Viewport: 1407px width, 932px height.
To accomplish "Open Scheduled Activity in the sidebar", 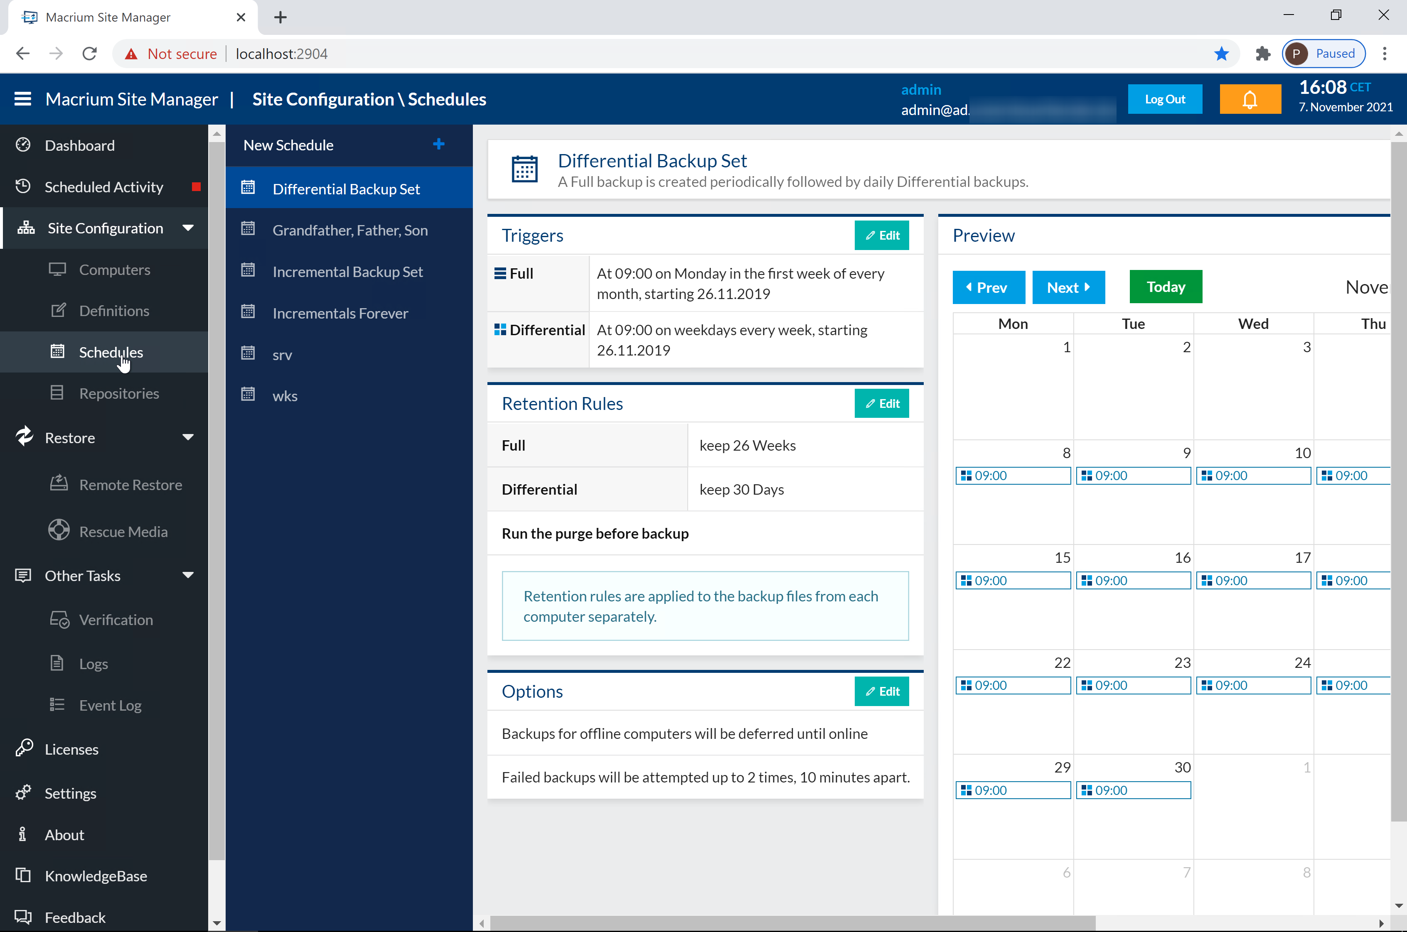I will click(x=103, y=187).
